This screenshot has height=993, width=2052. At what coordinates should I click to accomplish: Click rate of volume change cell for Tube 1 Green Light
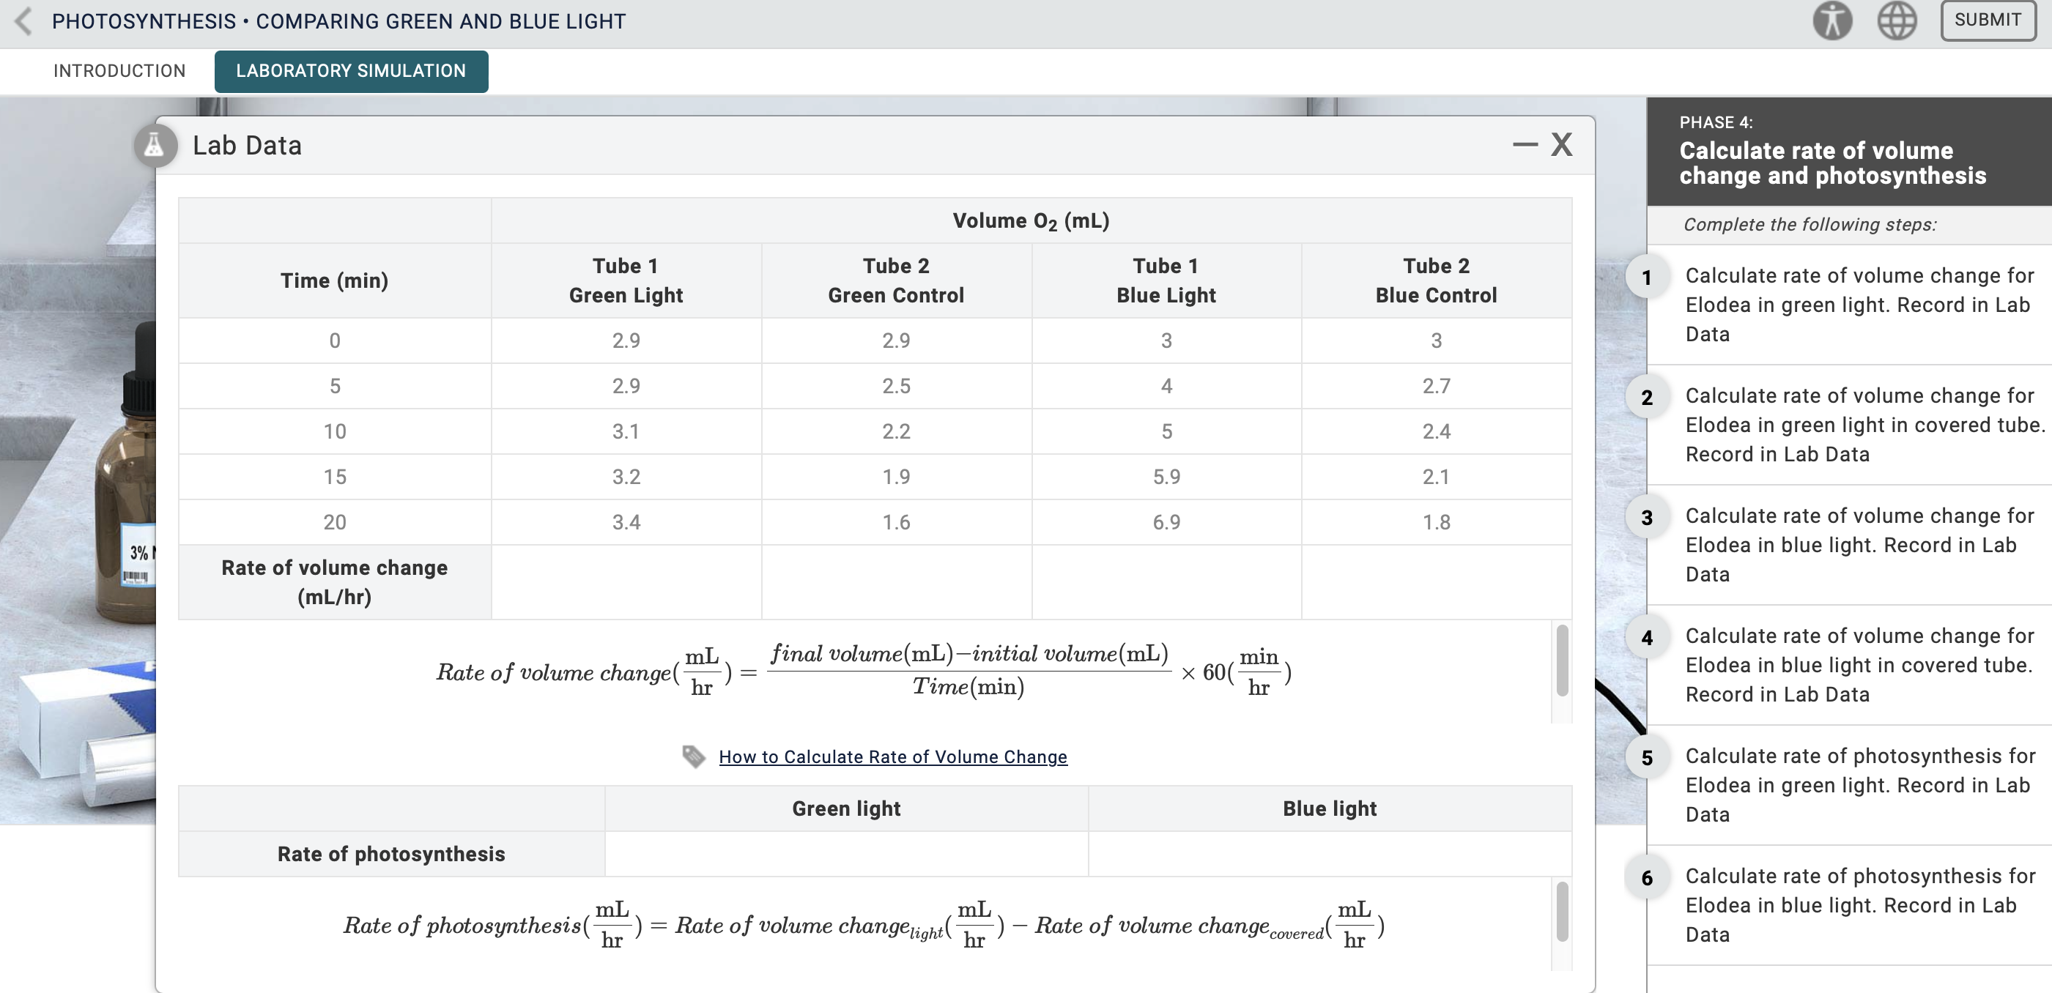[626, 581]
